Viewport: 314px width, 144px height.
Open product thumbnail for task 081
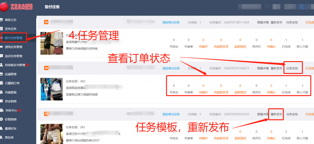[52, 134]
